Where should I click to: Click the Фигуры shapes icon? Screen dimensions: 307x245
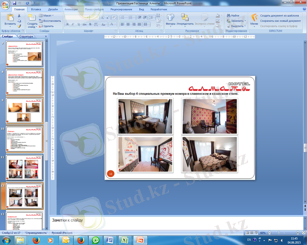click(x=171, y=18)
